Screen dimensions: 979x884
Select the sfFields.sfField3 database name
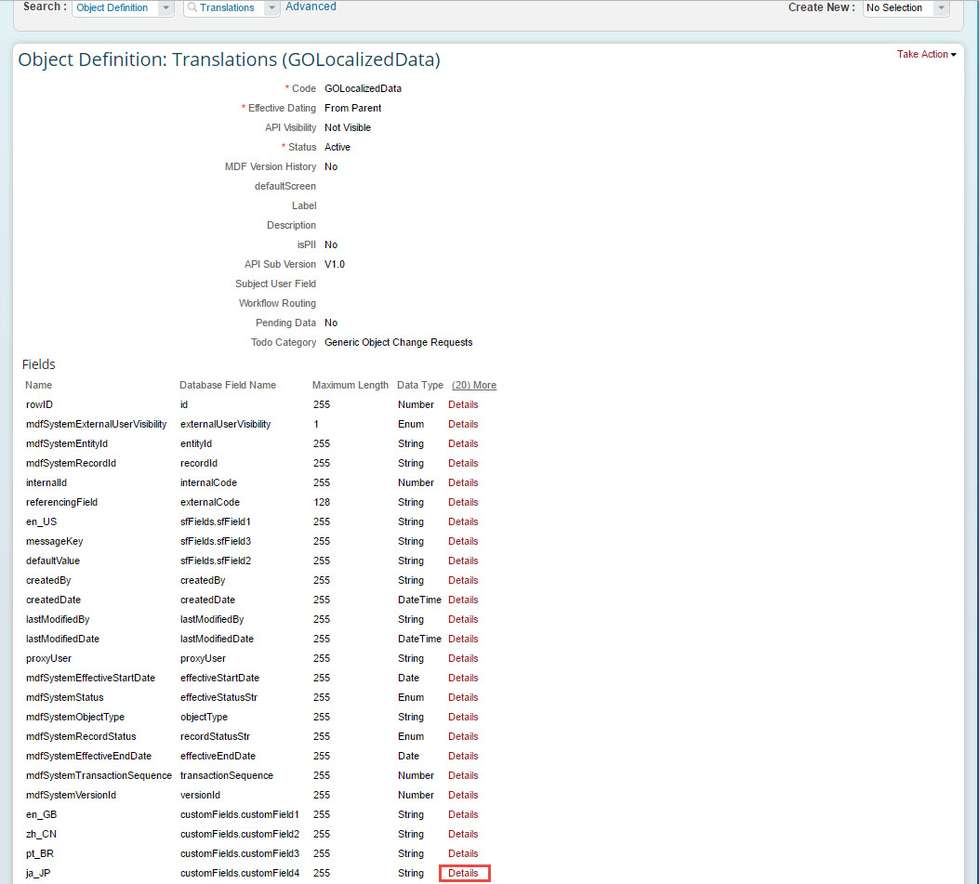[216, 541]
